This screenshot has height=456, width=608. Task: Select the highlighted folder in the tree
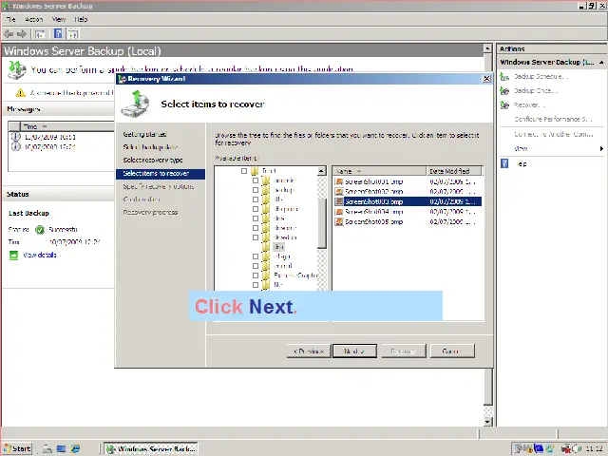tap(278, 247)
